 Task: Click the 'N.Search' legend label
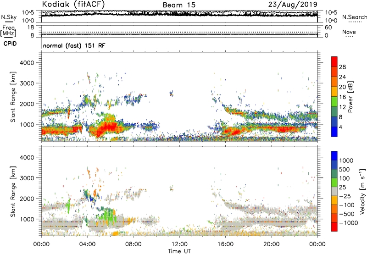354,17
